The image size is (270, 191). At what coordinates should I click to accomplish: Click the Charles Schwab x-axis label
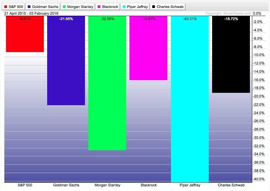click(231, 185)
